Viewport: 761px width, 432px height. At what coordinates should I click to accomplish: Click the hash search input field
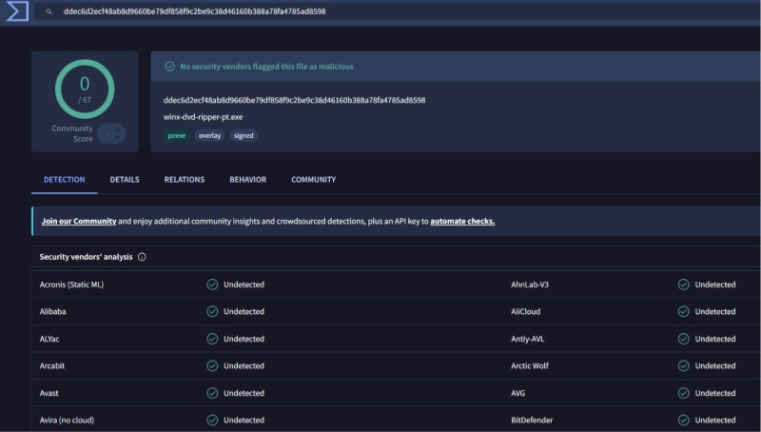[x=398, y=11]
